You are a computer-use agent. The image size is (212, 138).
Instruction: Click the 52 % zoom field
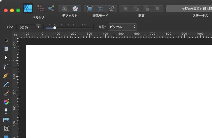(x=26, y=27)
